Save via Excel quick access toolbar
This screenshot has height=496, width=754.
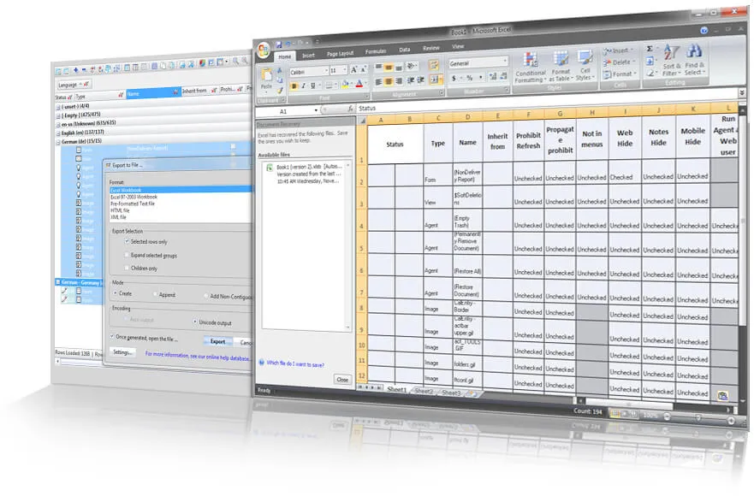tap(278, 44)
